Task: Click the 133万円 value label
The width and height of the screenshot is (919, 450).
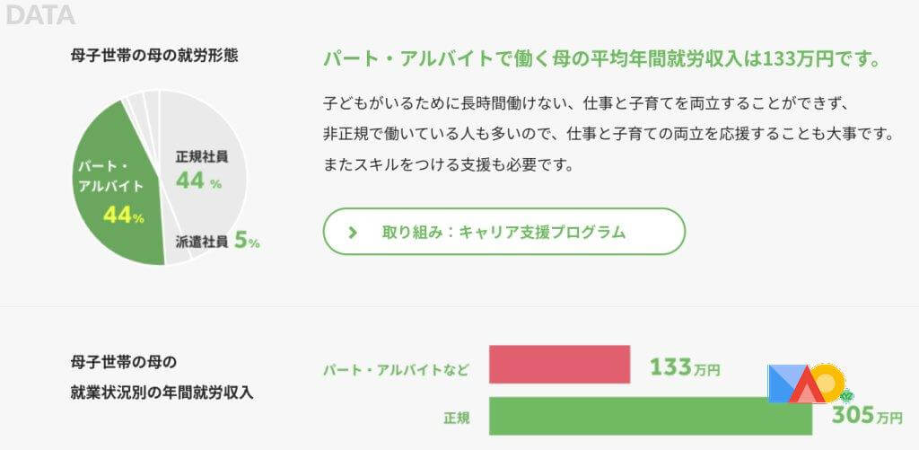Action: (684, 366)
